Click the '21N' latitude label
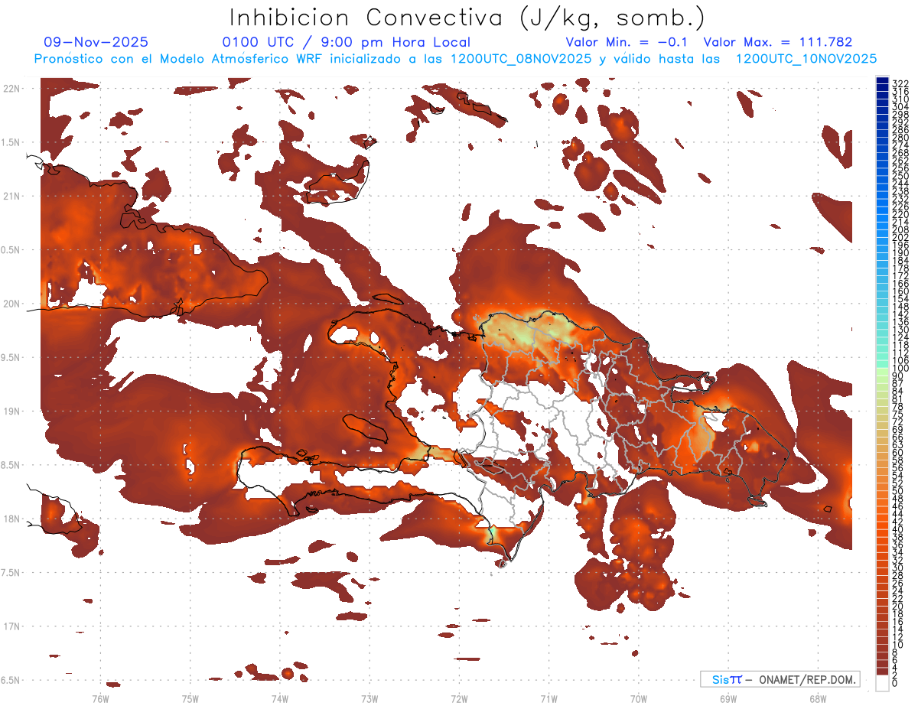Screen dimensions: 918x709 tap(11, 196)
